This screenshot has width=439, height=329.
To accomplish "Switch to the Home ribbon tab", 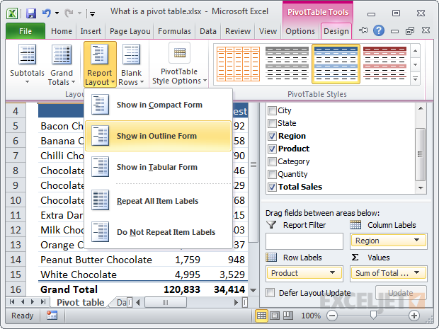I will pyautogui.click(x=62, y=31).
